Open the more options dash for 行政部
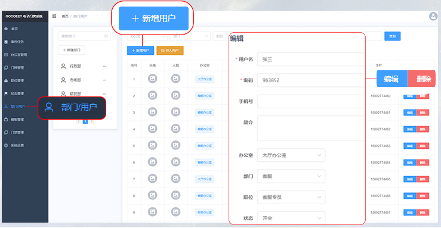This screenshot has width=441, height=228. (104, 66)
